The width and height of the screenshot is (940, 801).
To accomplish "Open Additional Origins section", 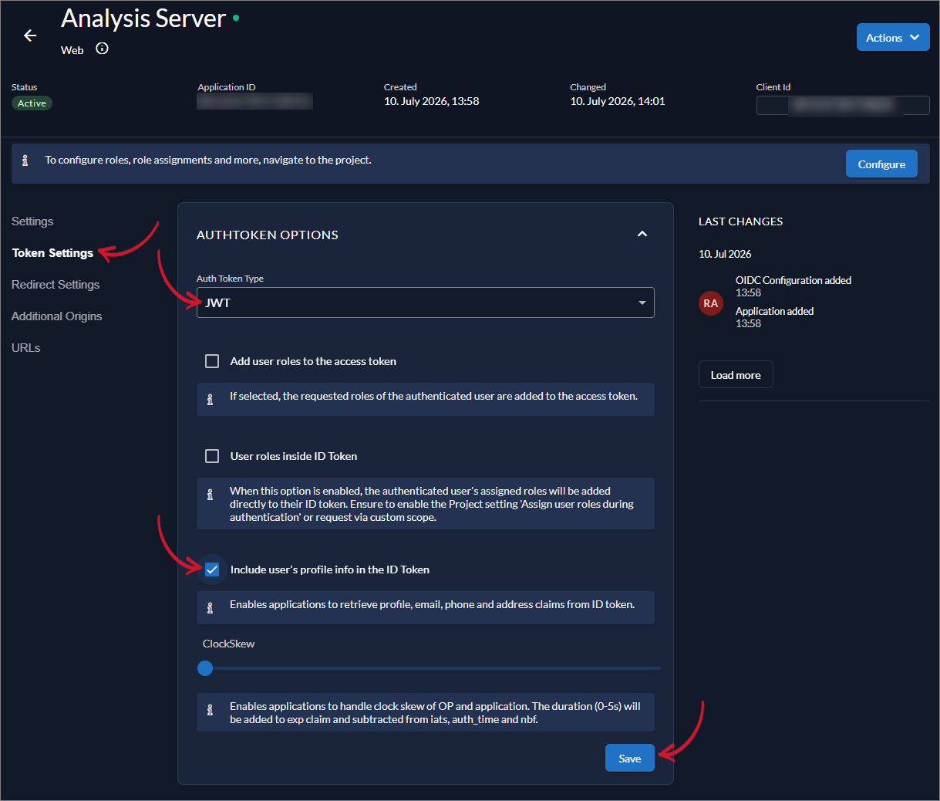I will click(x=57, y=316).
